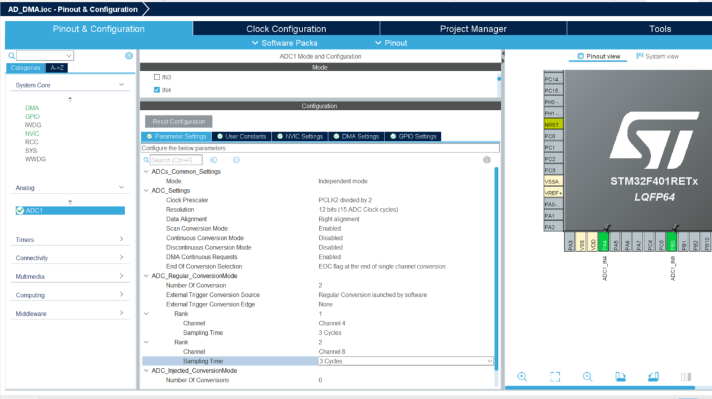
Task: Select the PC3 pin on the chip
Action: [553, 170]
